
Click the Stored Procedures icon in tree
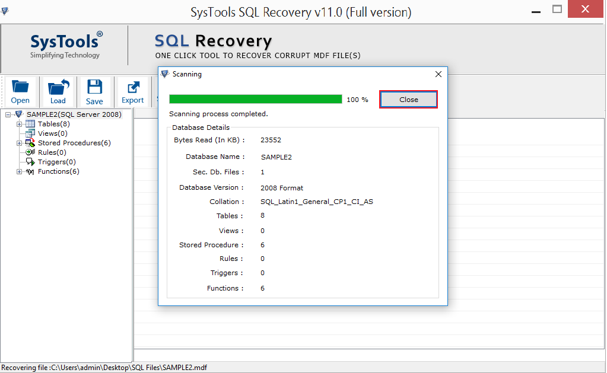click(x=30, y=143)
